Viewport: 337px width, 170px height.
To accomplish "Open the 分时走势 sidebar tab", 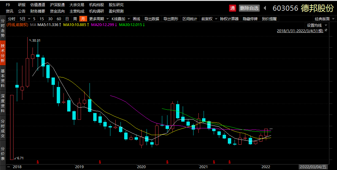I will click(3, 26).
